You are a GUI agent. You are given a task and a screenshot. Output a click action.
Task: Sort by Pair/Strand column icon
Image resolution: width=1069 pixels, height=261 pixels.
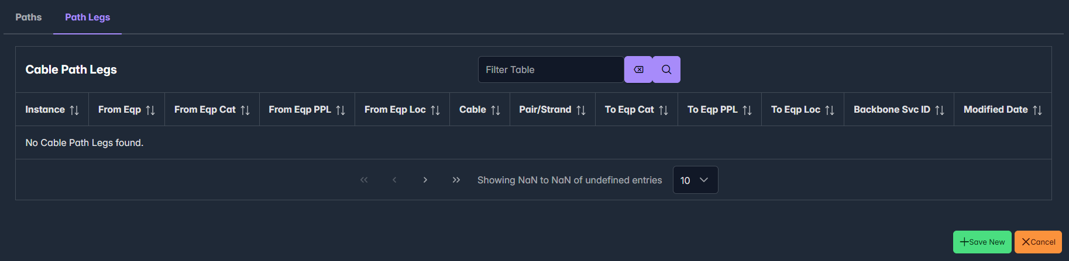point(581,110)
